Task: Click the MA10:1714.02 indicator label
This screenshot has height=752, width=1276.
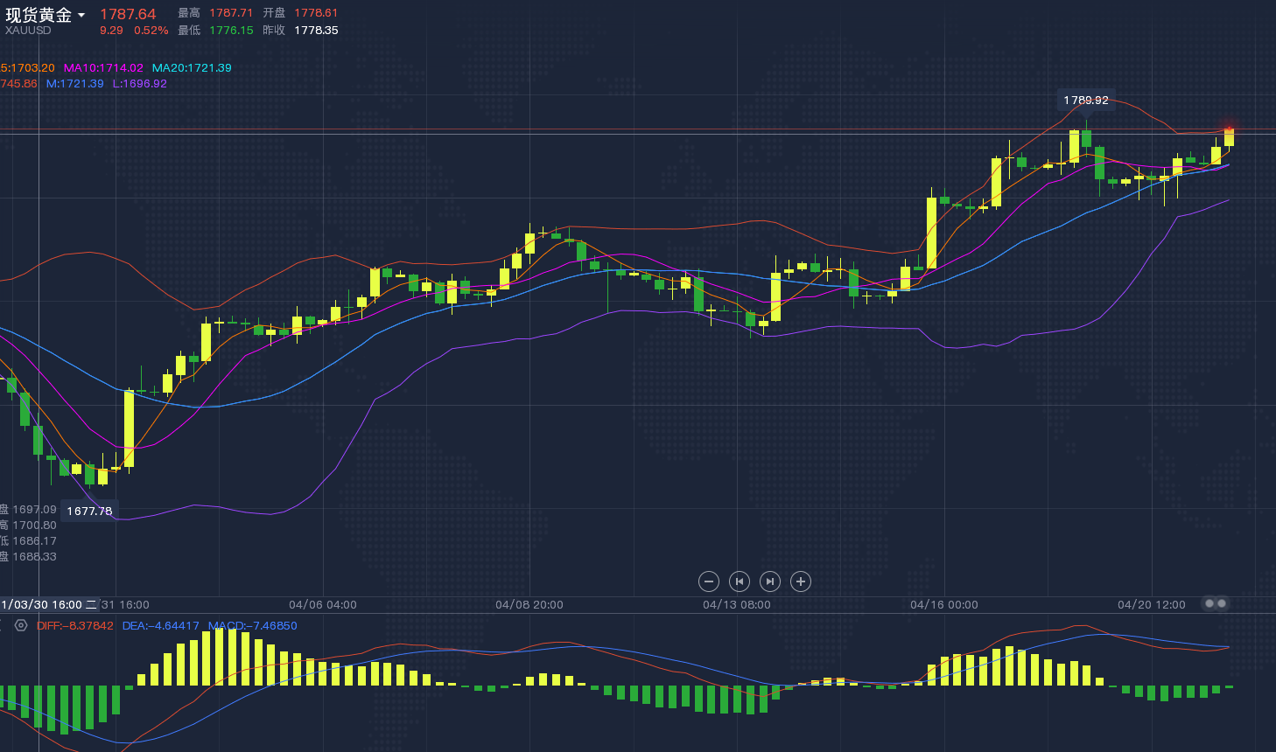Action: tap(103, 67)
